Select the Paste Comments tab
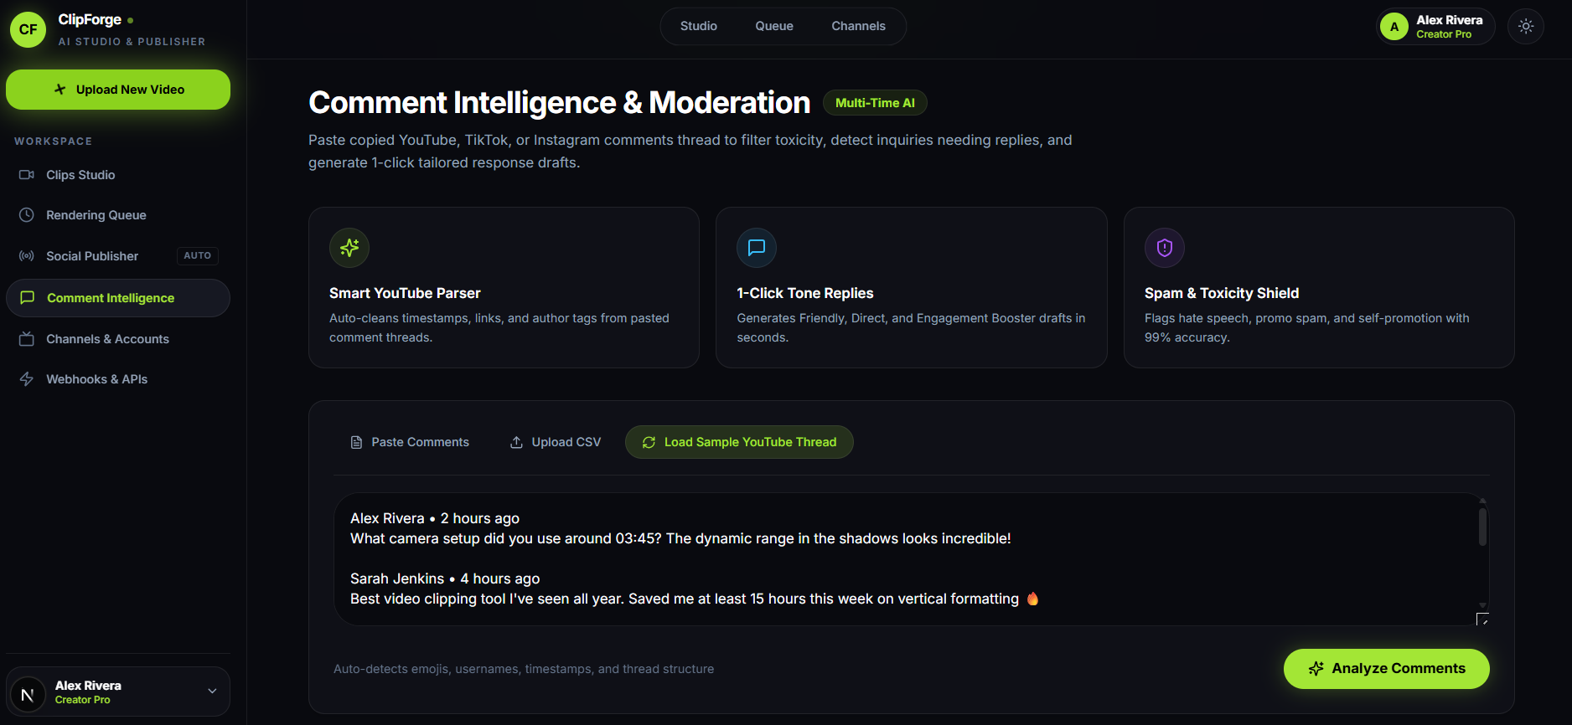1572x725 pixels. pos(410,442)
